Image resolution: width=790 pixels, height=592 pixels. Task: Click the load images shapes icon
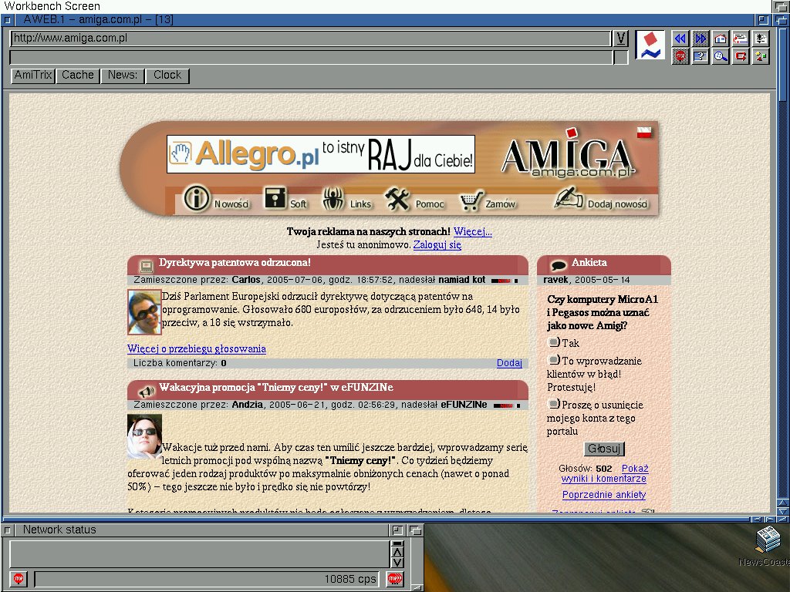(761, 56)
